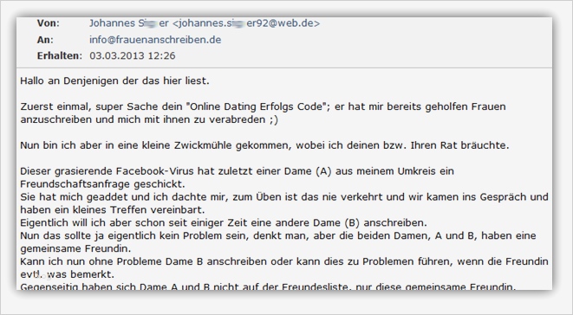Click the line 'haben ein kleines Treffen vereinbart.'
The width and height of the screenshot is (573, 315).
pyautogui.click(x=113, y=210)
